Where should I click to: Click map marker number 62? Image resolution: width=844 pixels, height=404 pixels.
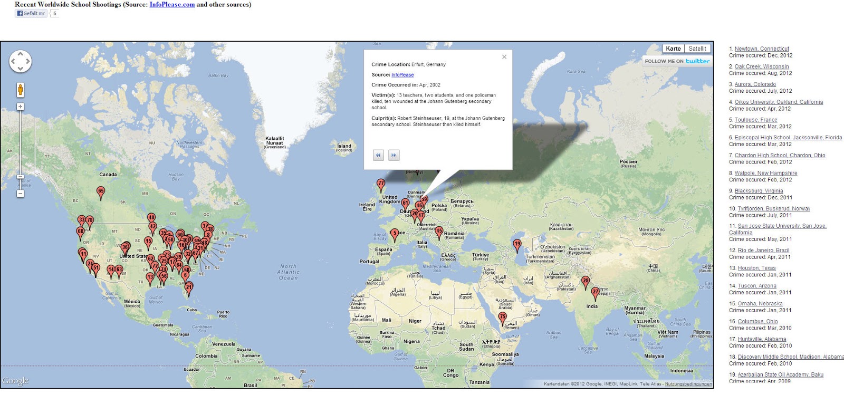pyautogui.click(x=151, y=260)
